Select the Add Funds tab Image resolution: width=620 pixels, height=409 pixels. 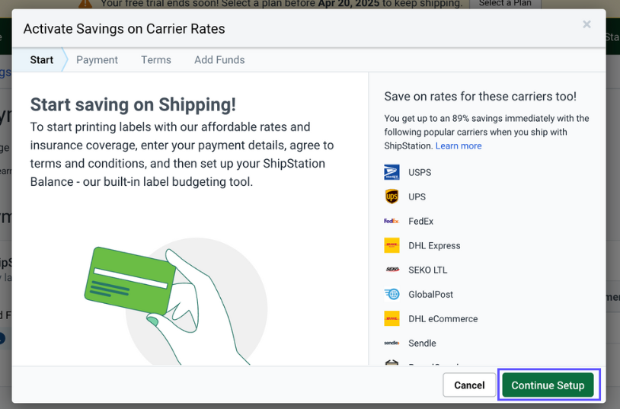[219, 59]
